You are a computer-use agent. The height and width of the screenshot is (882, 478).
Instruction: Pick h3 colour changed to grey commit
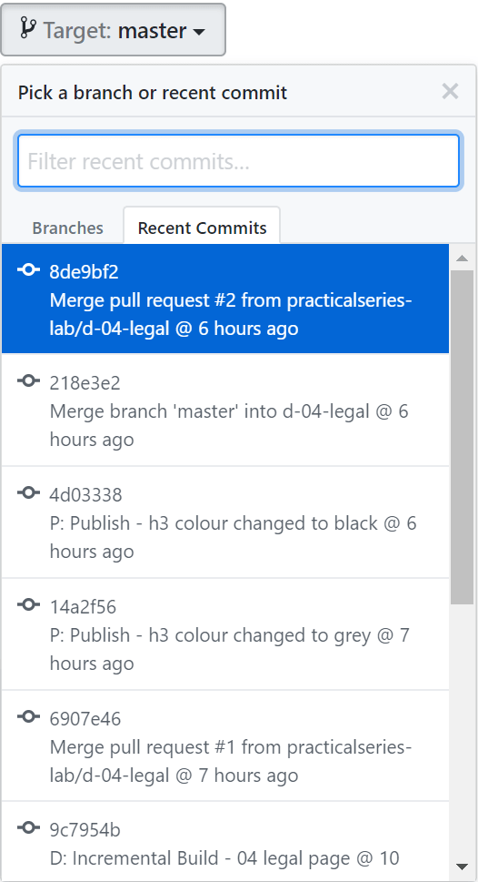225,634
